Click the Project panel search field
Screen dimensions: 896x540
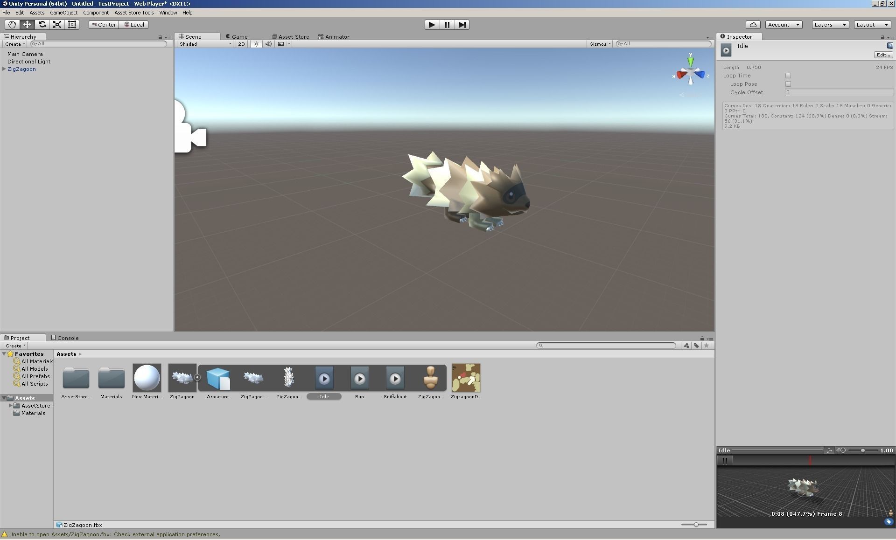coord(606,346)
